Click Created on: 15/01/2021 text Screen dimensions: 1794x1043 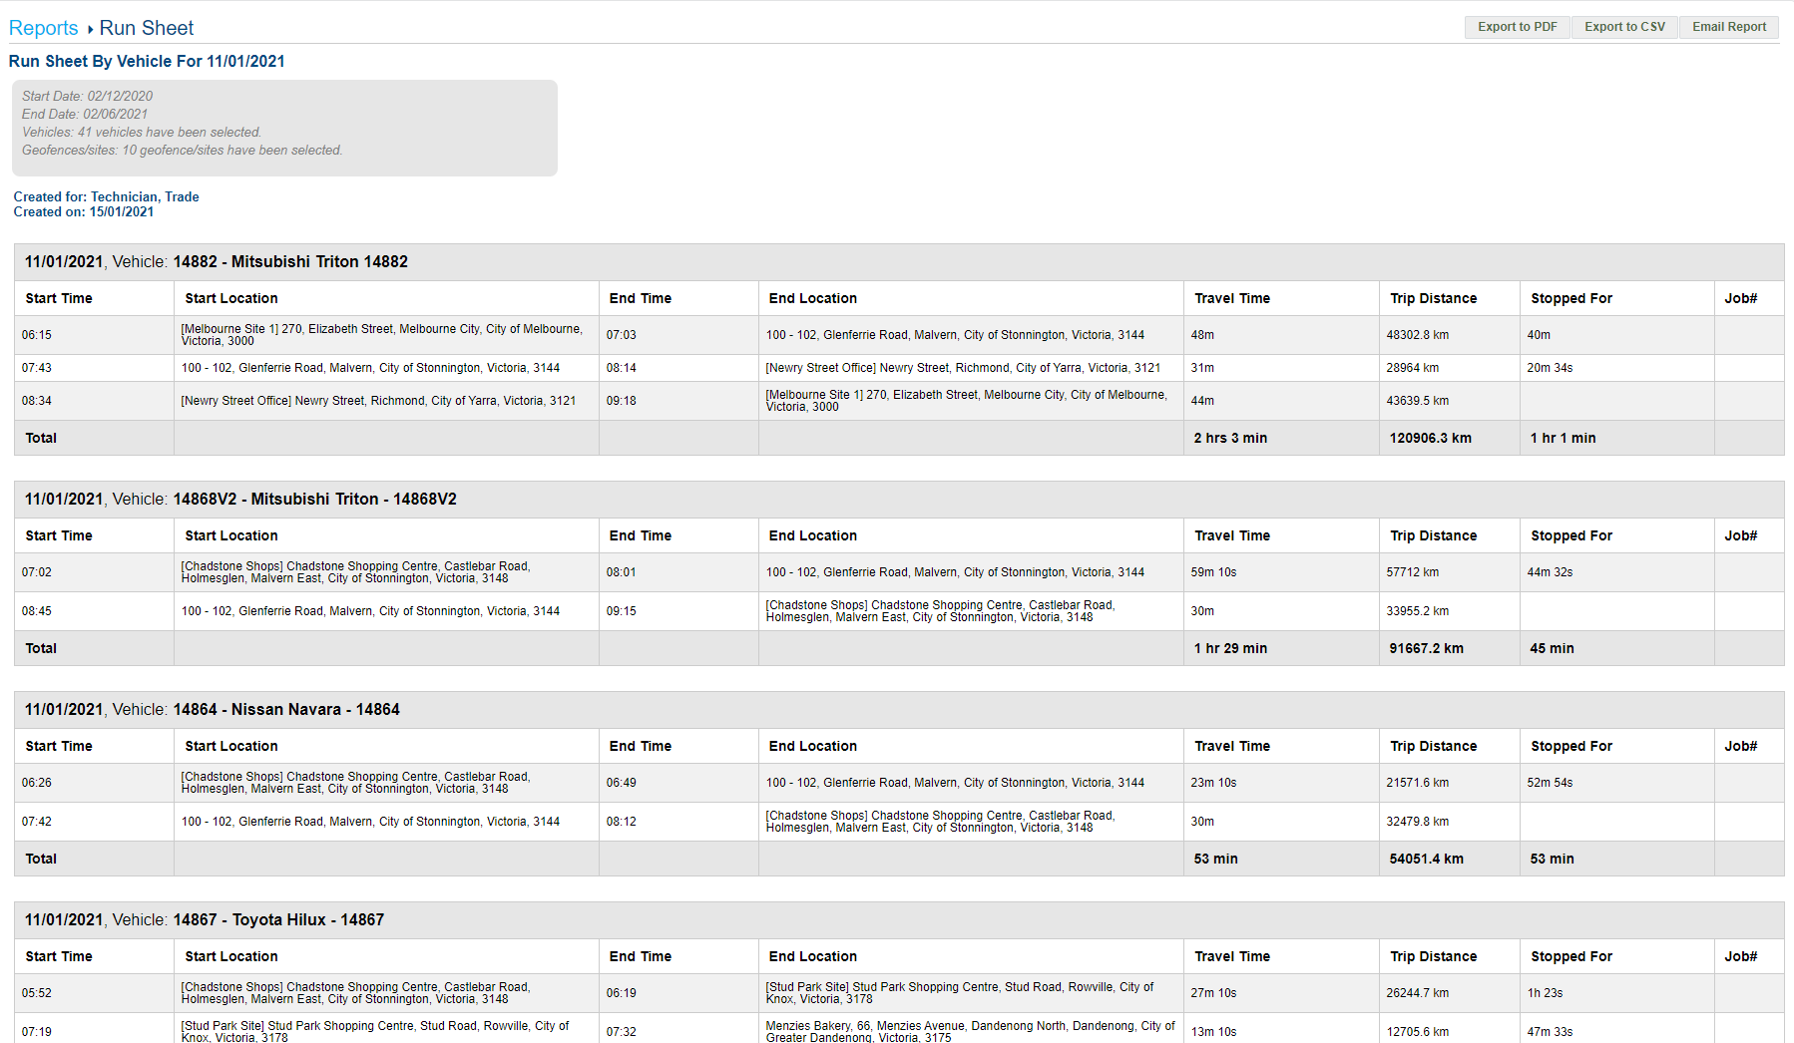[x=84, y=211]
